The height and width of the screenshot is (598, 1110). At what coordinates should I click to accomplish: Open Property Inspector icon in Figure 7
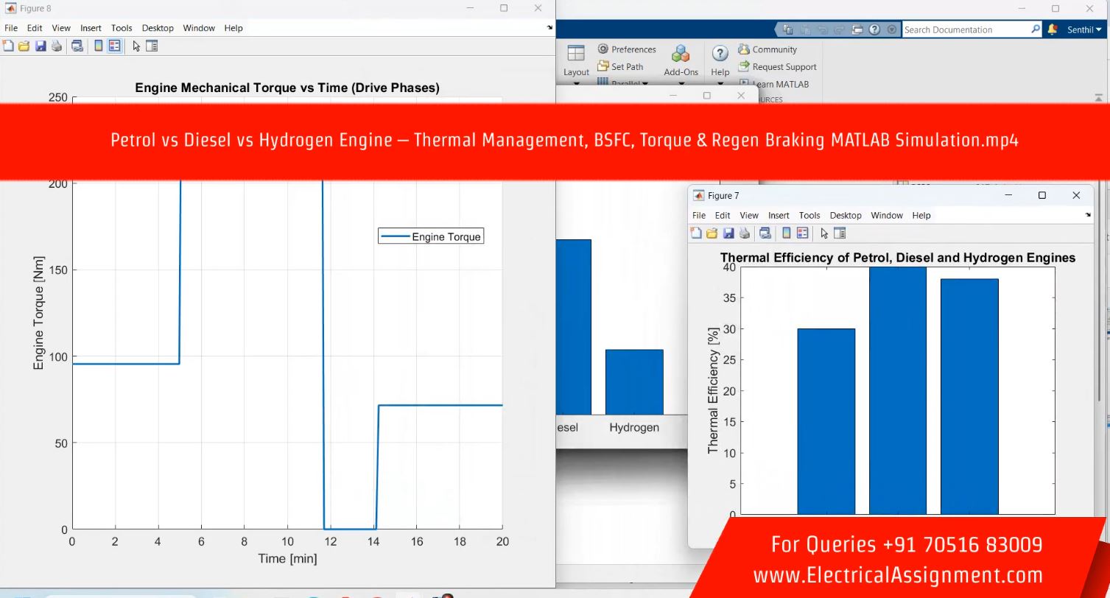840,233
